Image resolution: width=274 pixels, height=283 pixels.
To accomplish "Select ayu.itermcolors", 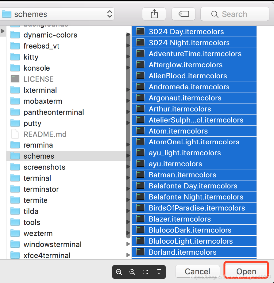I will (194, 164).
